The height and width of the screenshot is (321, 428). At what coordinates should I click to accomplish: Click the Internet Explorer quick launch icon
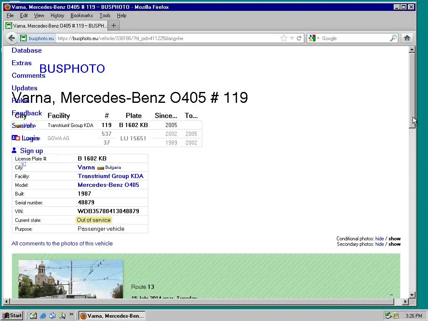click(43, 316)
